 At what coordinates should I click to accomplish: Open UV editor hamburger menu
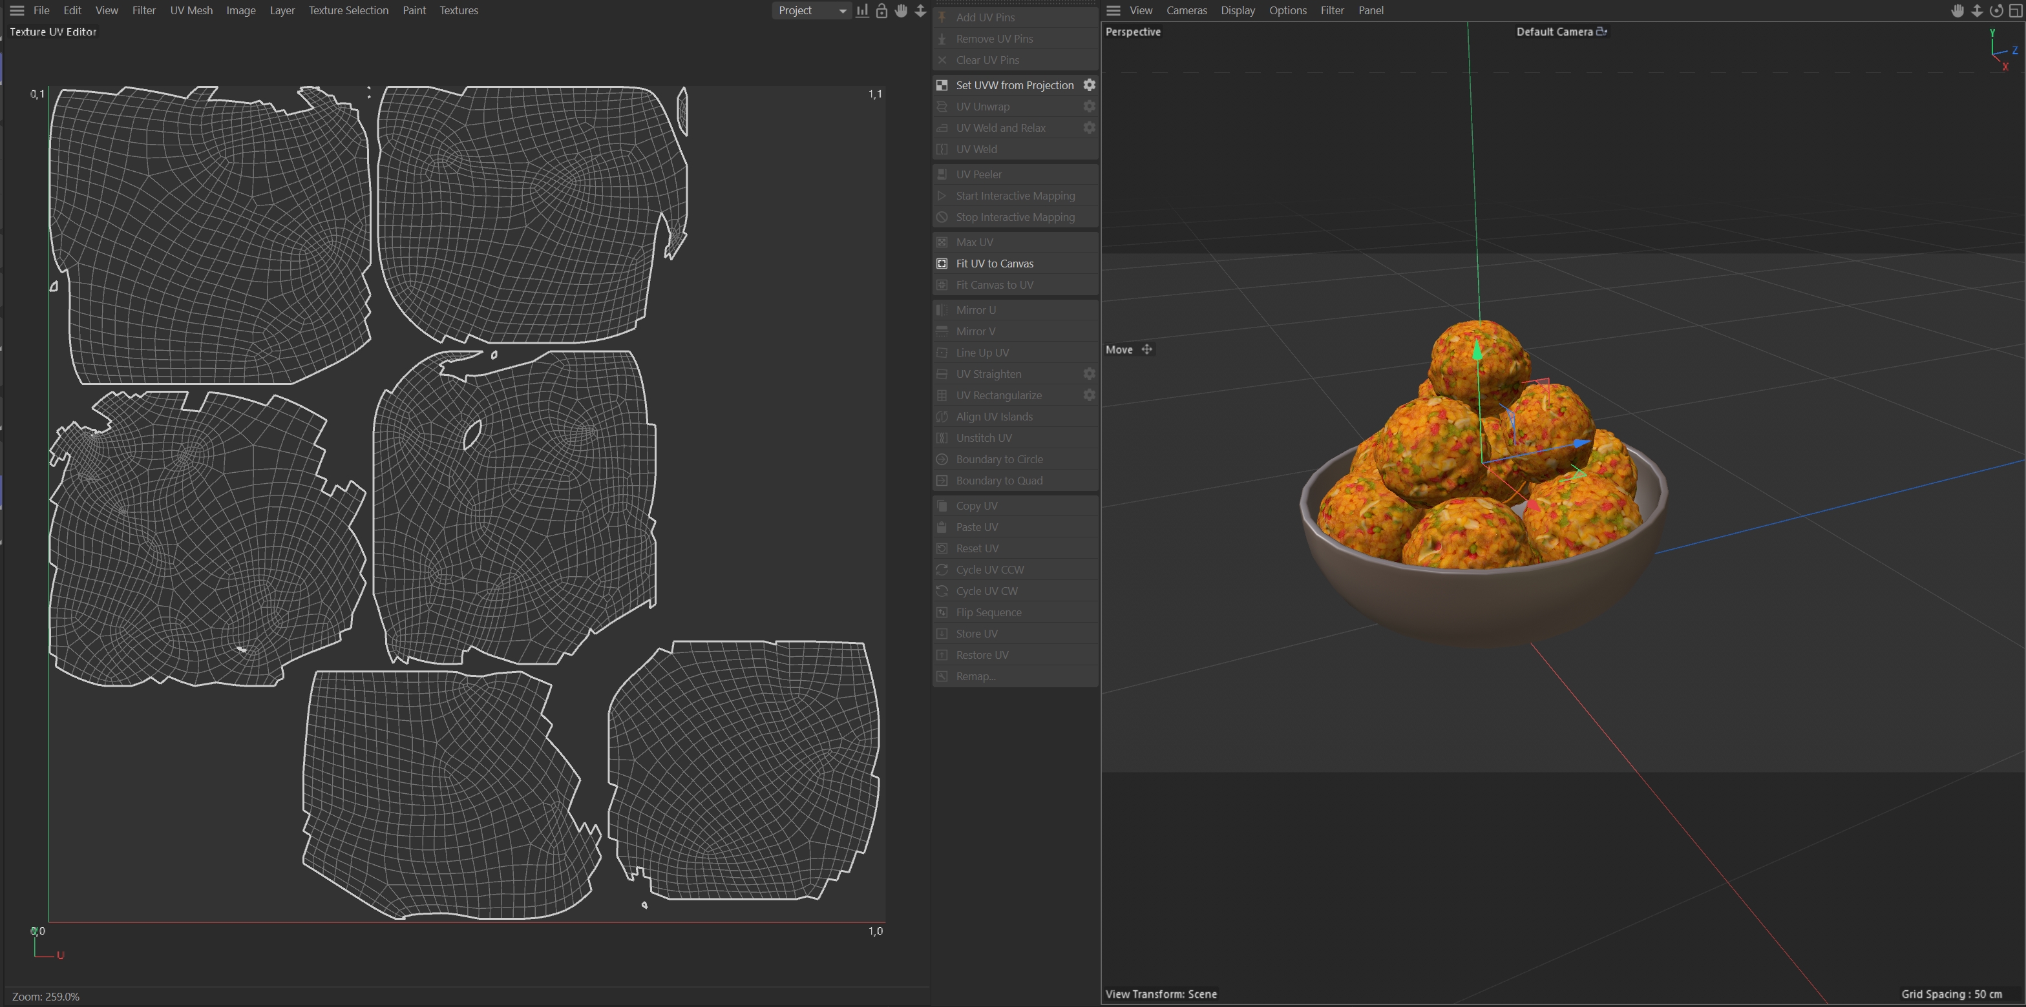[17, 10]
